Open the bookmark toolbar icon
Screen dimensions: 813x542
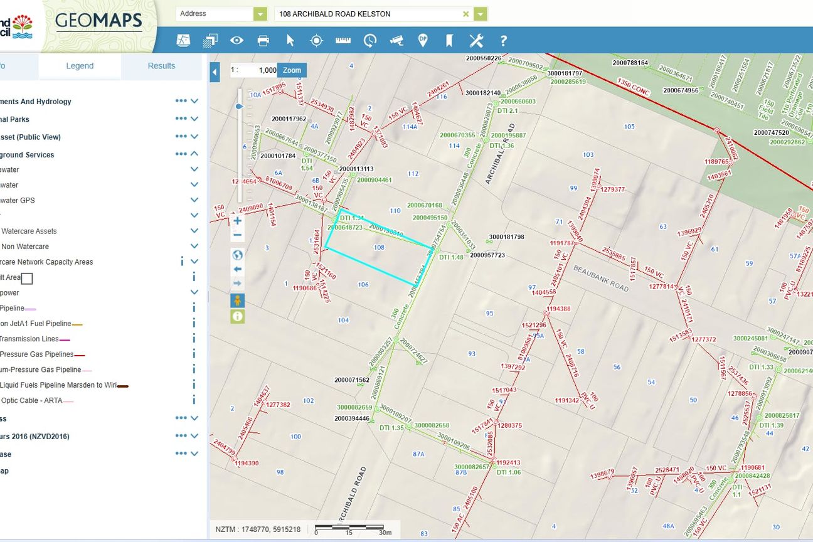pyautogui.click(x=449, y=41)
